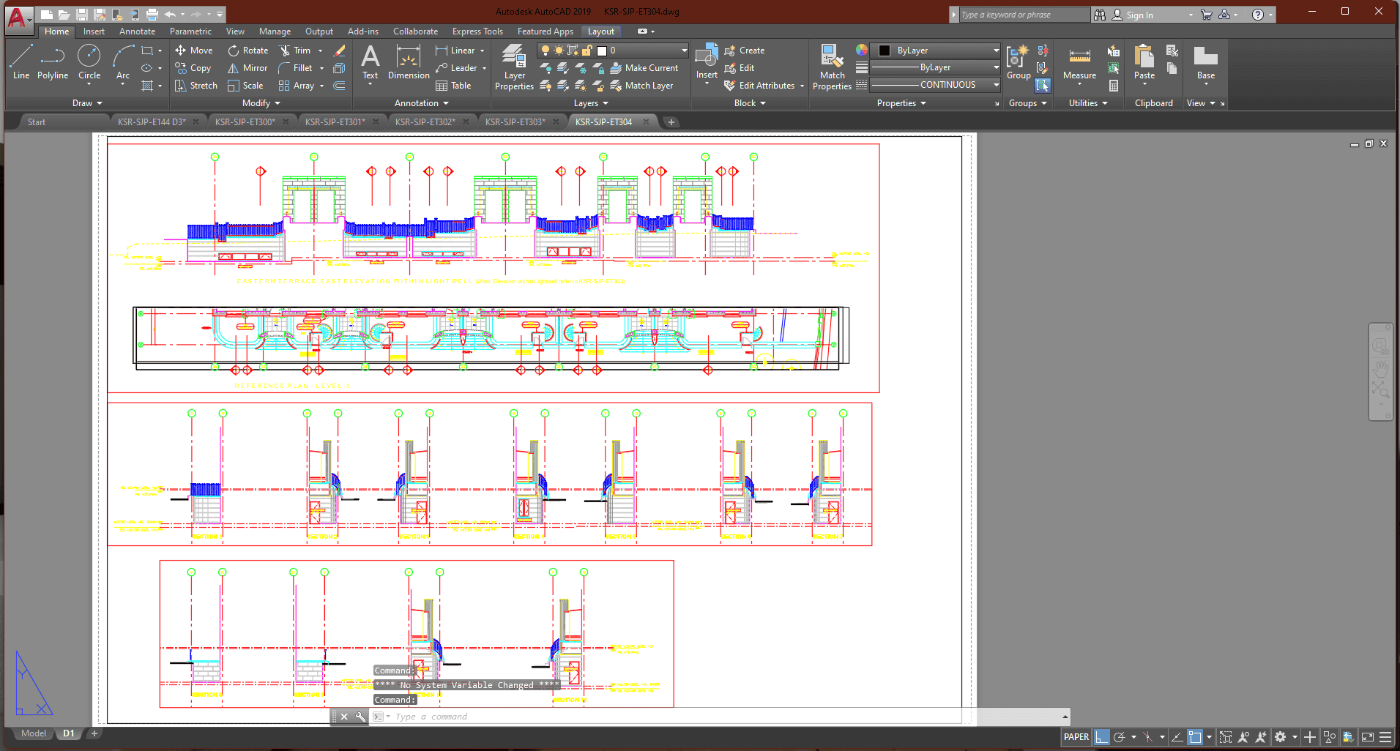Select the Measure tool
Viewport: 1400px width, 751px height.
(1079, 64)
